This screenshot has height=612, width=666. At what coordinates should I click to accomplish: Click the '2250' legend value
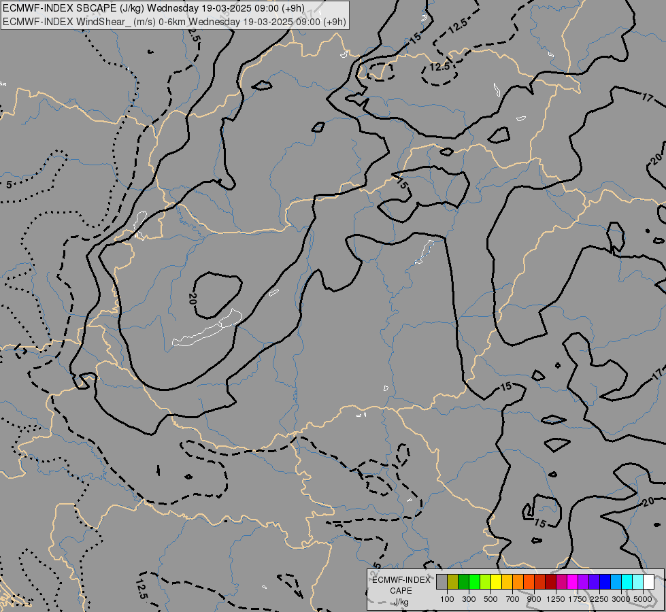coord(599,599)
